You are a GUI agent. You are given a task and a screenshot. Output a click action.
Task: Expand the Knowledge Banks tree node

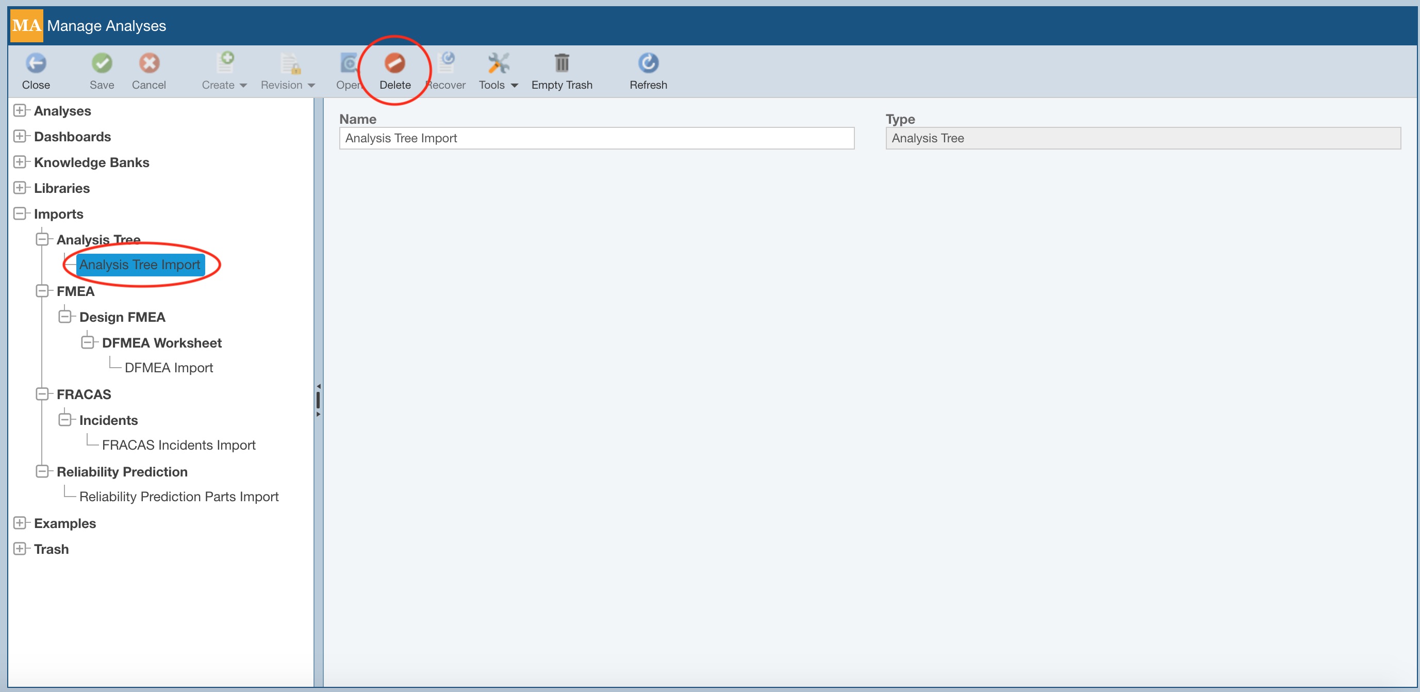(x=21, y=161)
